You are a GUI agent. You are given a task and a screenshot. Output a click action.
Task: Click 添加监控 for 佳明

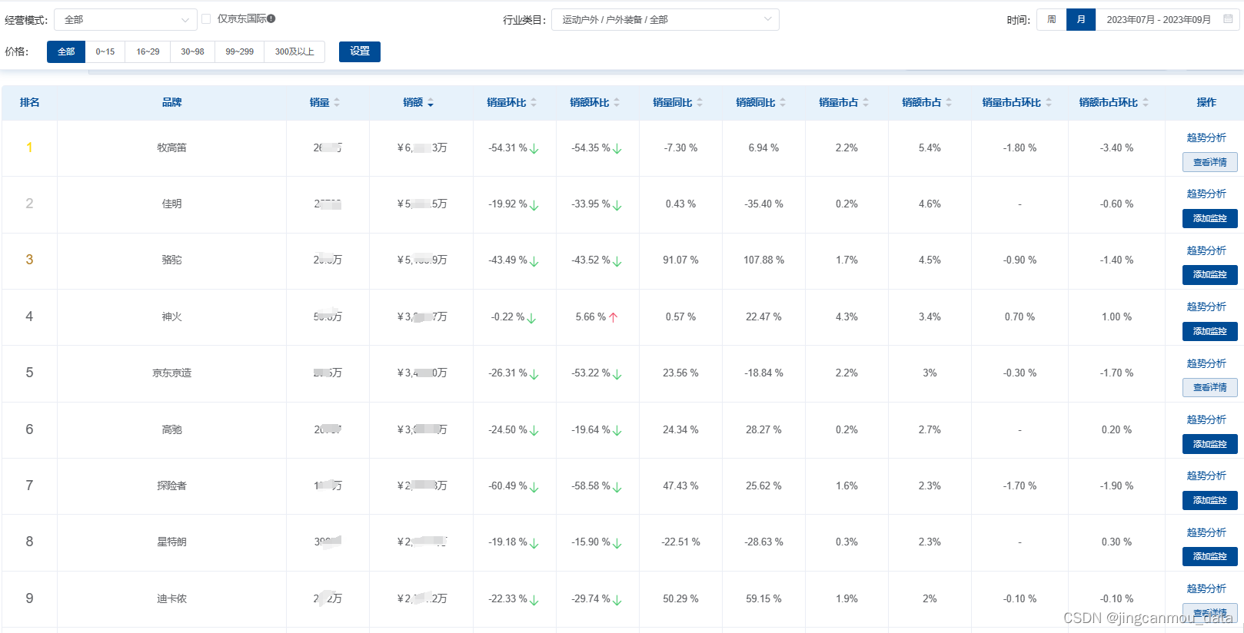[x=1210, y=218]
